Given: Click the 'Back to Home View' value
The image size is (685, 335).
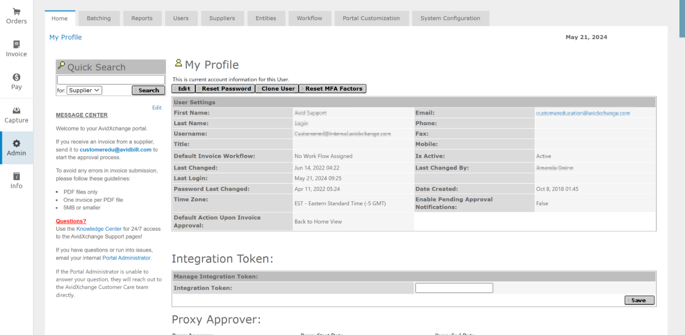Looking at the screenshot, I should click(x=318, y=222).
